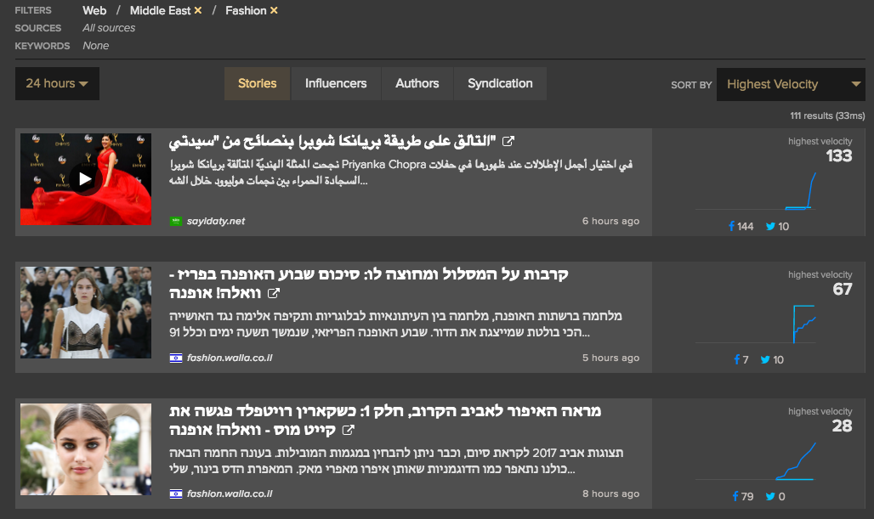Remove the Middle East filter

198,11
